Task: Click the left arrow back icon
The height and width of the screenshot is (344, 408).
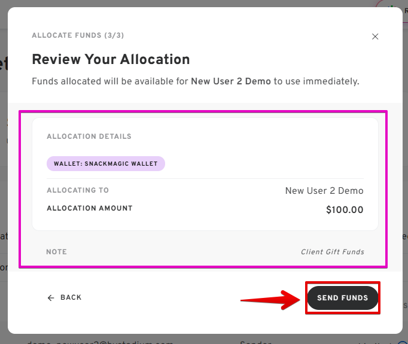Action: [x=51, y=298]
